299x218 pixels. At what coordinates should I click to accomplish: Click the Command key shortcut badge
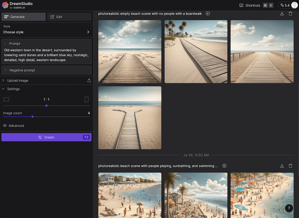tap(265, 5)
